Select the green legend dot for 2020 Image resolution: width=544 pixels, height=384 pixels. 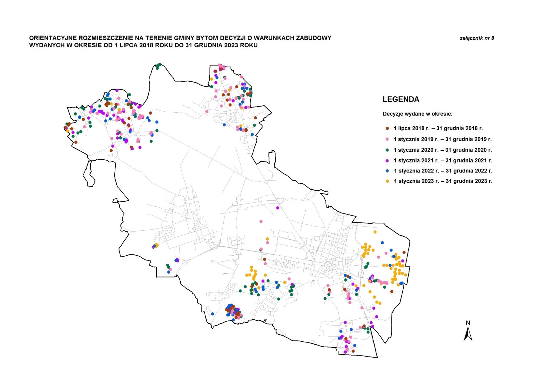tap(387, 150)
